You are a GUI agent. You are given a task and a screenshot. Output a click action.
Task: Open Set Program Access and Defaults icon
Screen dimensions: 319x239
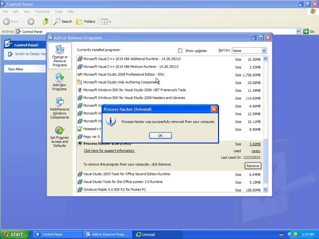[60, 137]
